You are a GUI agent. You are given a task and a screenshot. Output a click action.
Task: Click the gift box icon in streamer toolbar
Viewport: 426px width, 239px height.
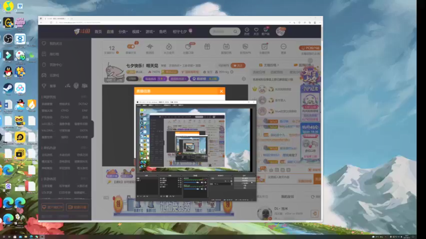click(207, 47)
